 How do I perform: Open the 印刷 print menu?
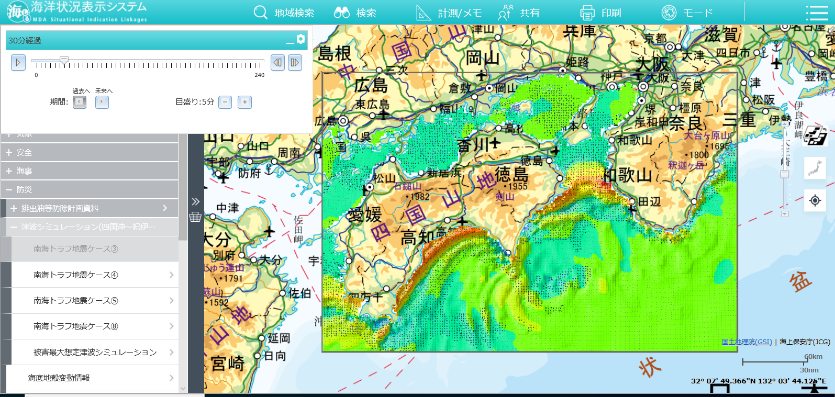[x=600, y=13]
